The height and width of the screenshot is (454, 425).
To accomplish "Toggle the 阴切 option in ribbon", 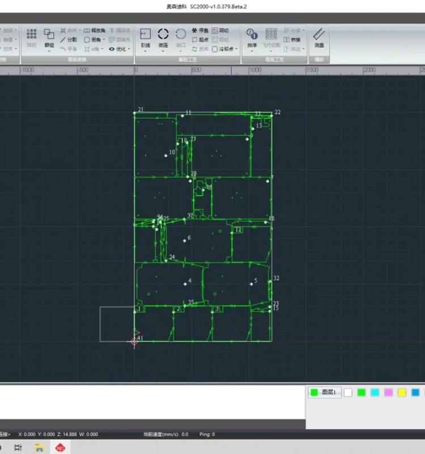I will [220, 31].
